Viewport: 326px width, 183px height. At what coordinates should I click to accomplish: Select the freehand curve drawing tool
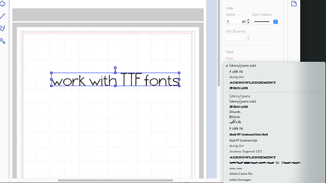coord(3,28)
